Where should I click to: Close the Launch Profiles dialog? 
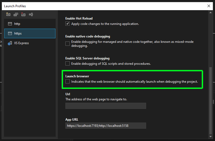[209, 6]
